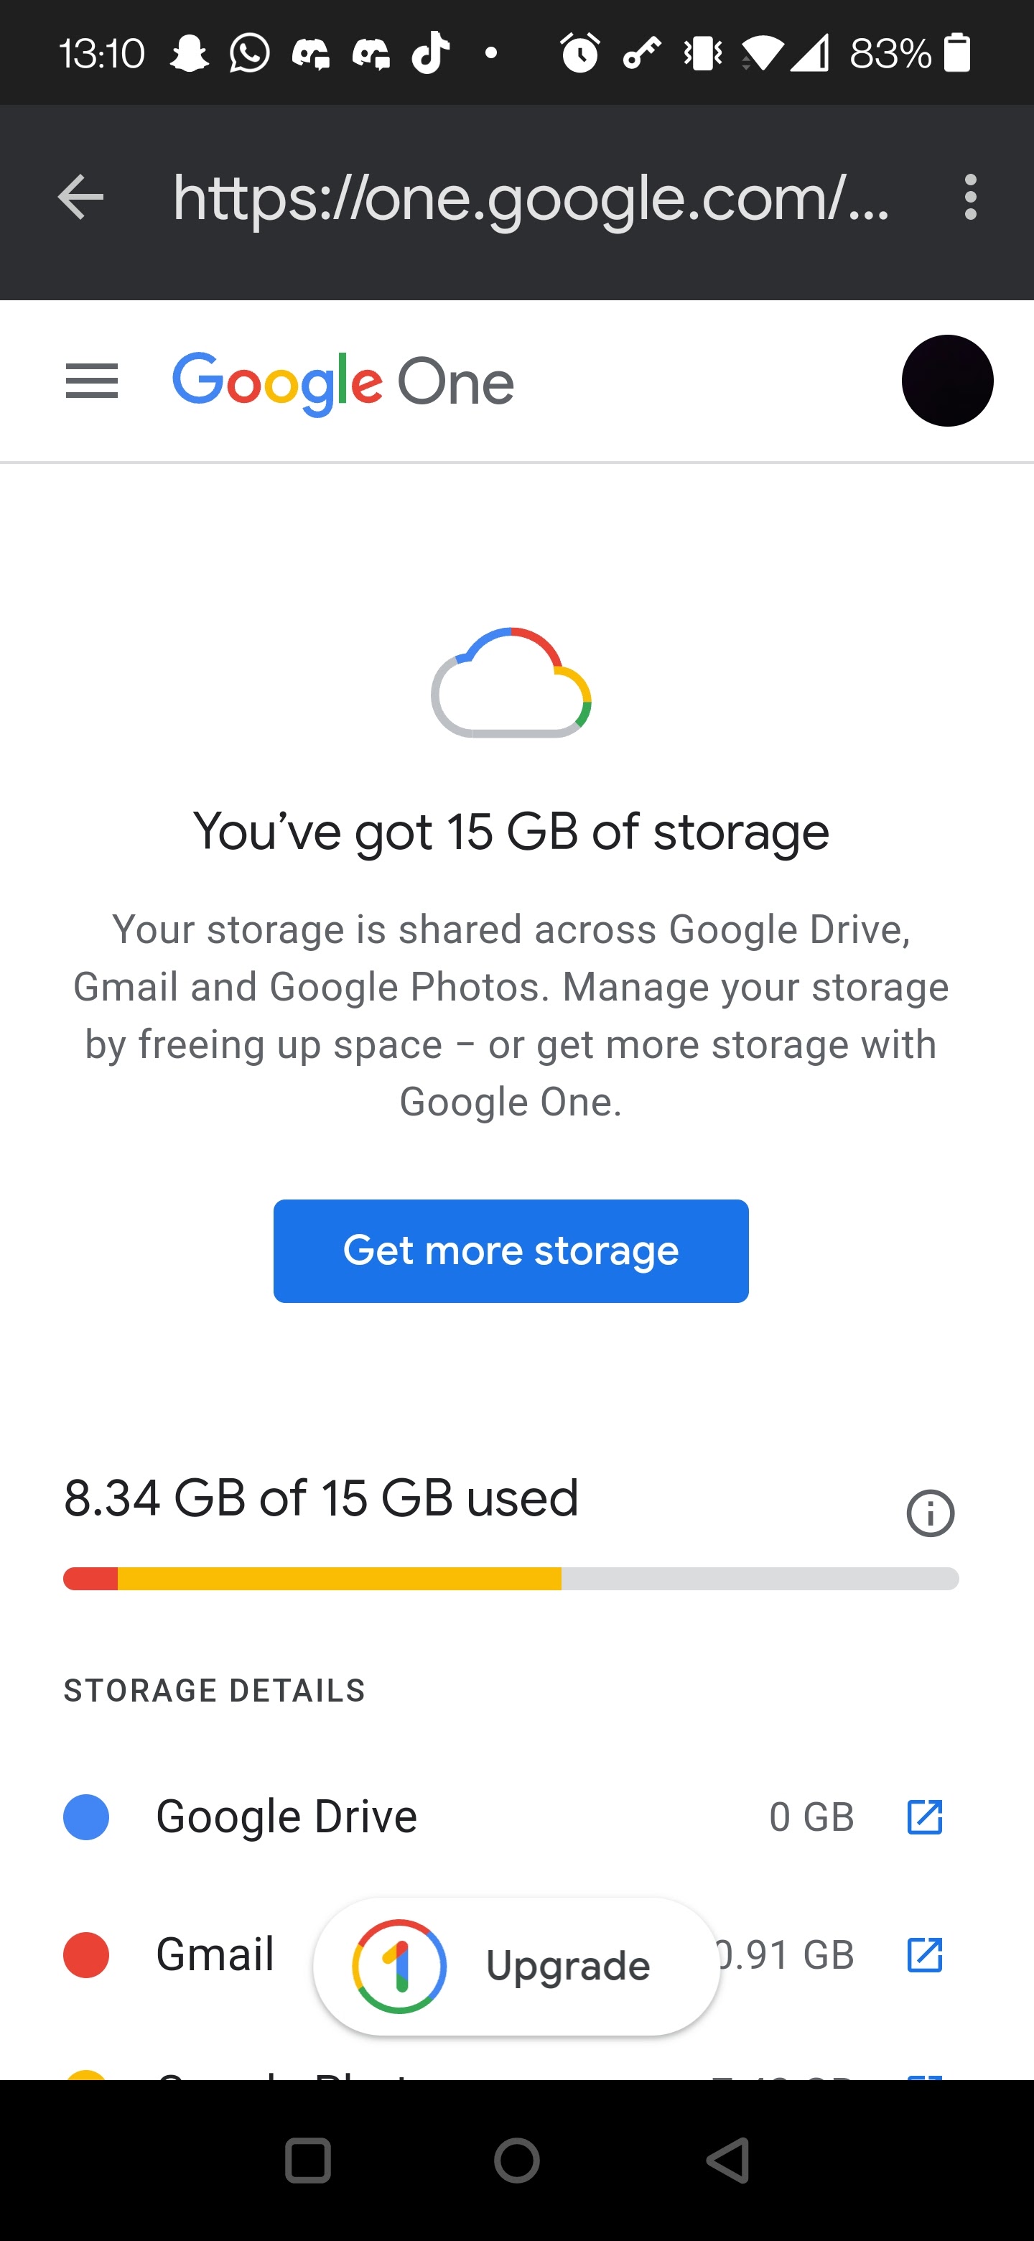Tap the rainbow cloud storage icon

coord(511,683)
